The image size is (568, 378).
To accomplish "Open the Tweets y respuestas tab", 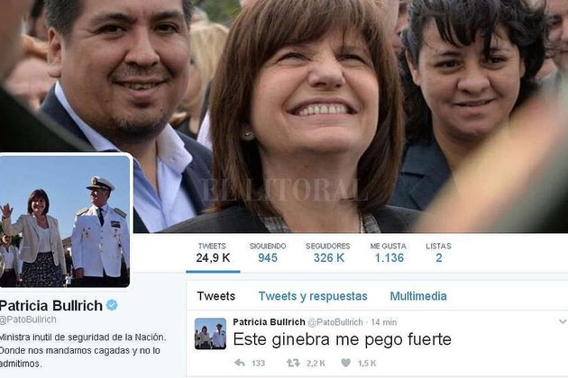I will coord(313,296).
